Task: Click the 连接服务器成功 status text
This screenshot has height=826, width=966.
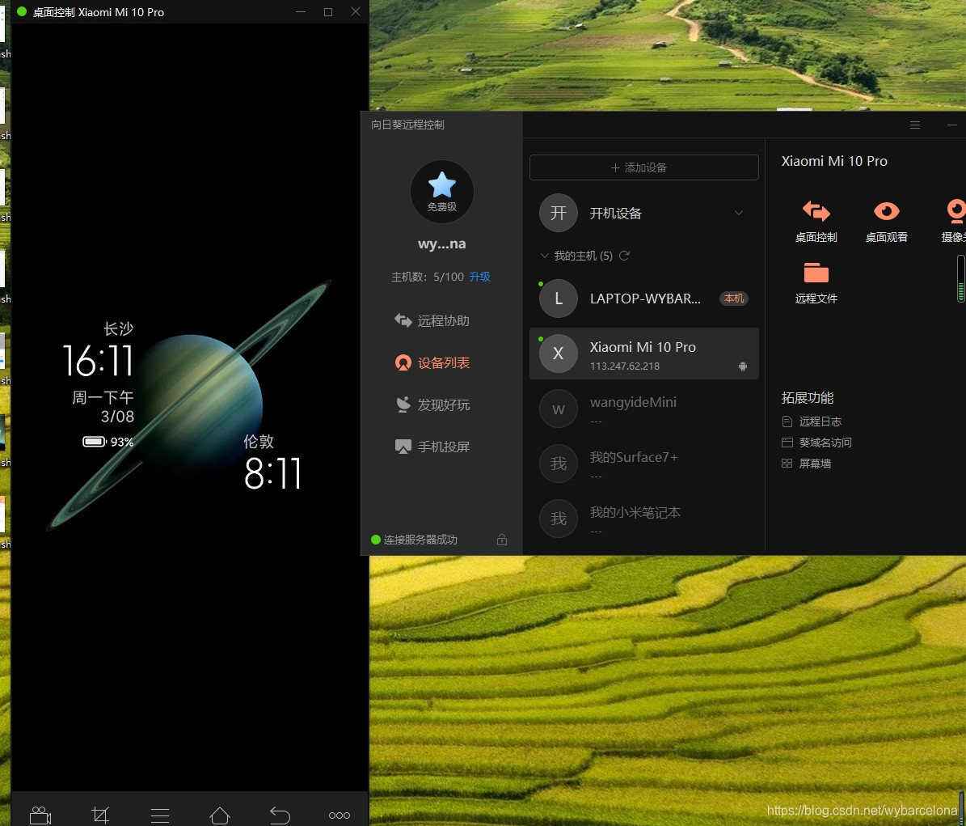Action: click(x=420, y=540)
